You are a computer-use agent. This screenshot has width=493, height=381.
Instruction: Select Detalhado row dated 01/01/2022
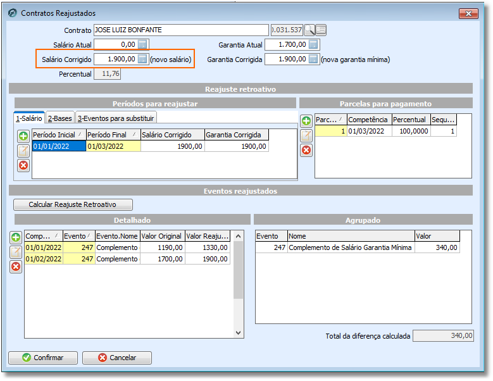127,247
